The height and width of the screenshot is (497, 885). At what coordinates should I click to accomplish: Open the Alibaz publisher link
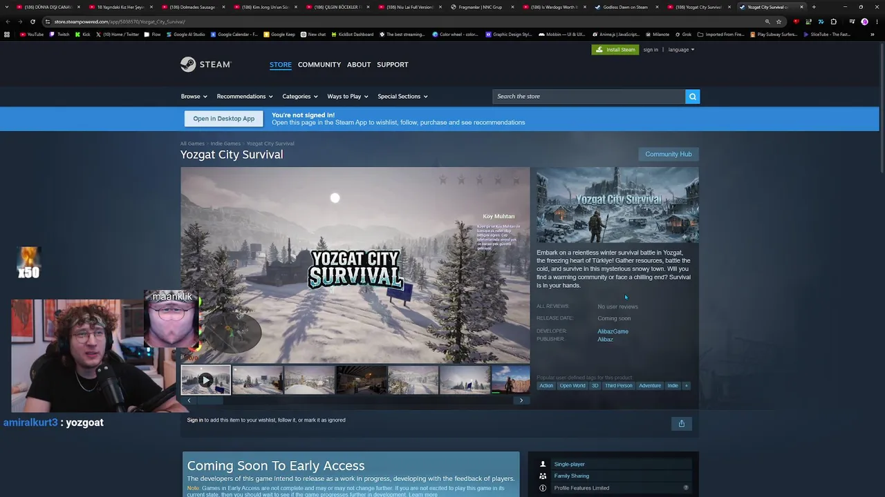tap(606, 340)
